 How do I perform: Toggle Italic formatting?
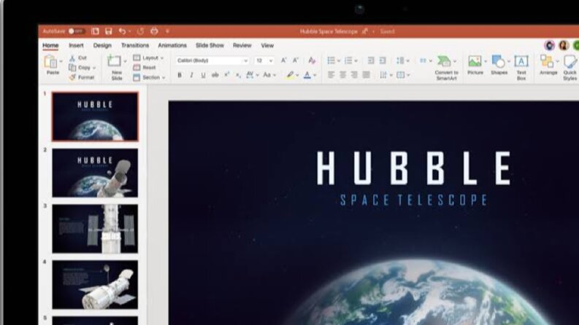[x=191, y=75]
